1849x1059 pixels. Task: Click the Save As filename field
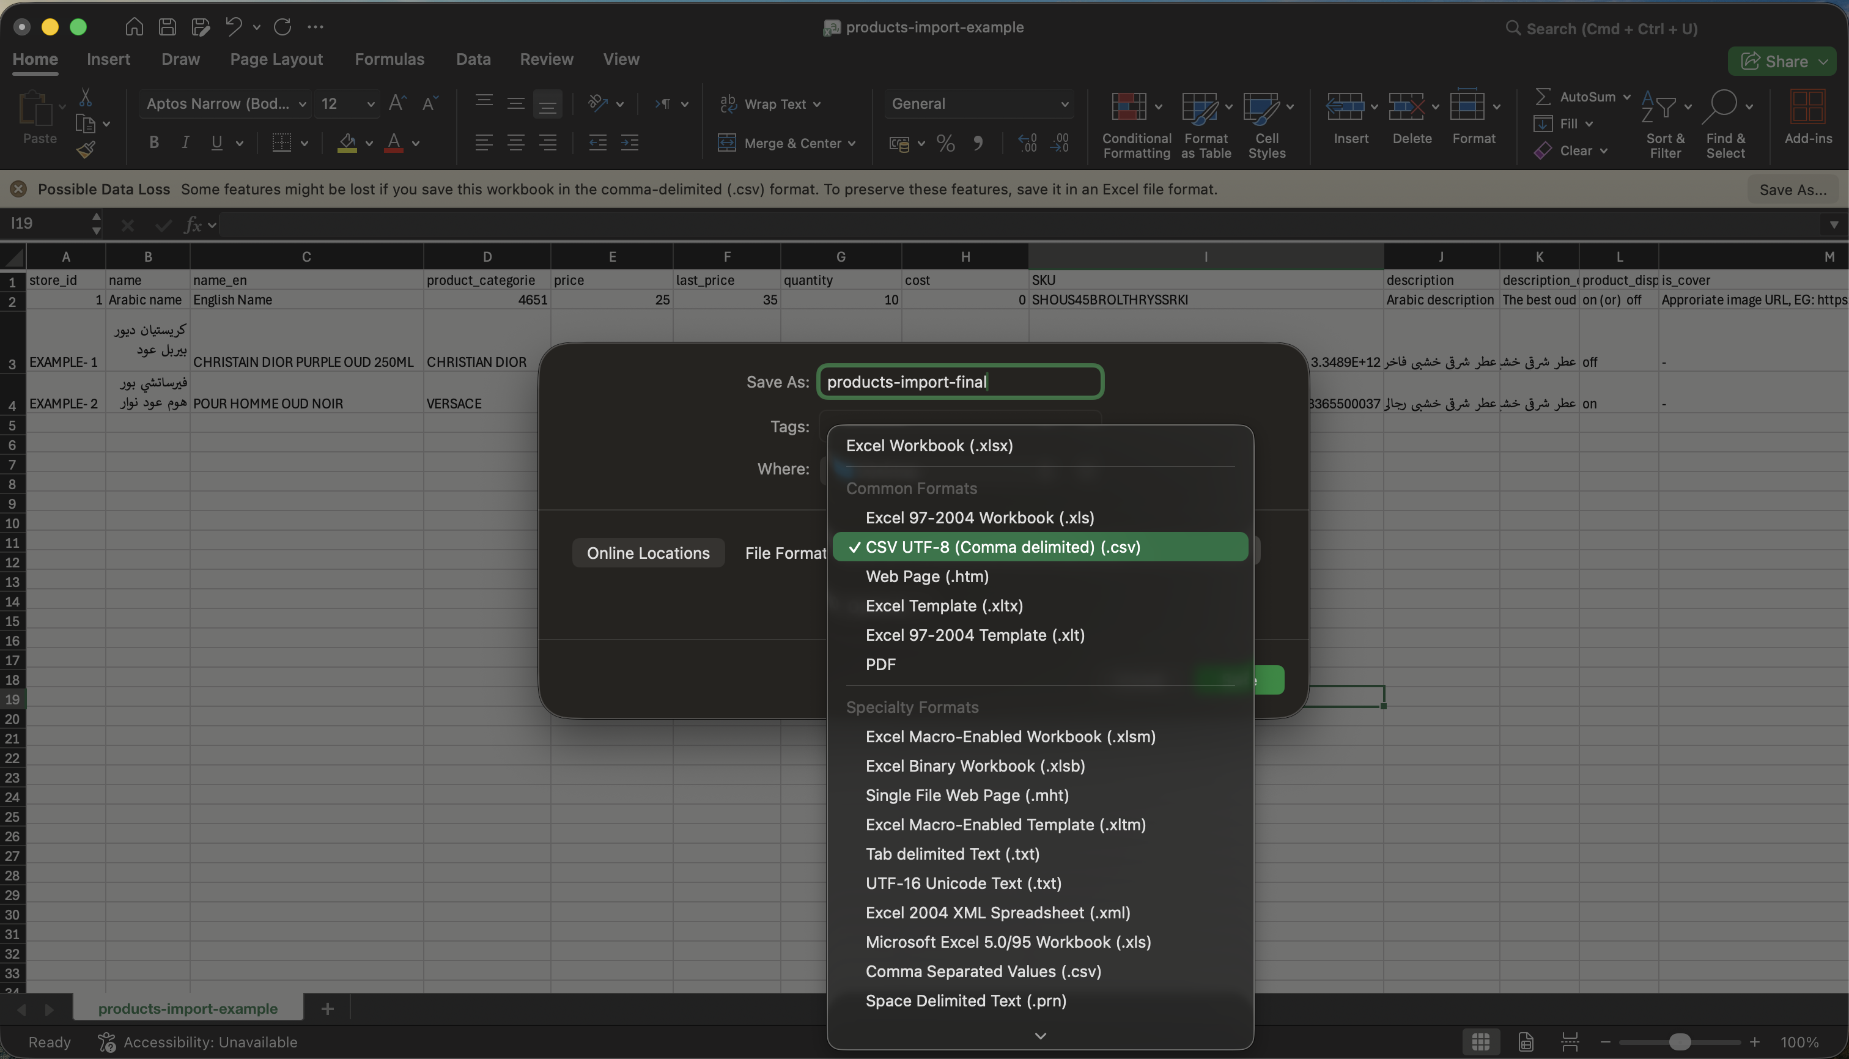pyautogui.click(x=959, y=382)
